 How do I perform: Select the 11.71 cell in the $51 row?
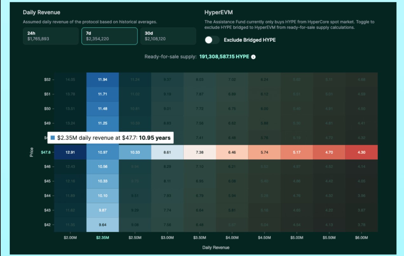pyautogui.click(x=103, y=94)
